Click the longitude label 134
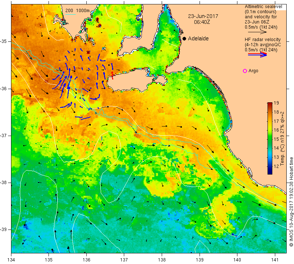This screenshot has width=294, height=264. (11, 260)
